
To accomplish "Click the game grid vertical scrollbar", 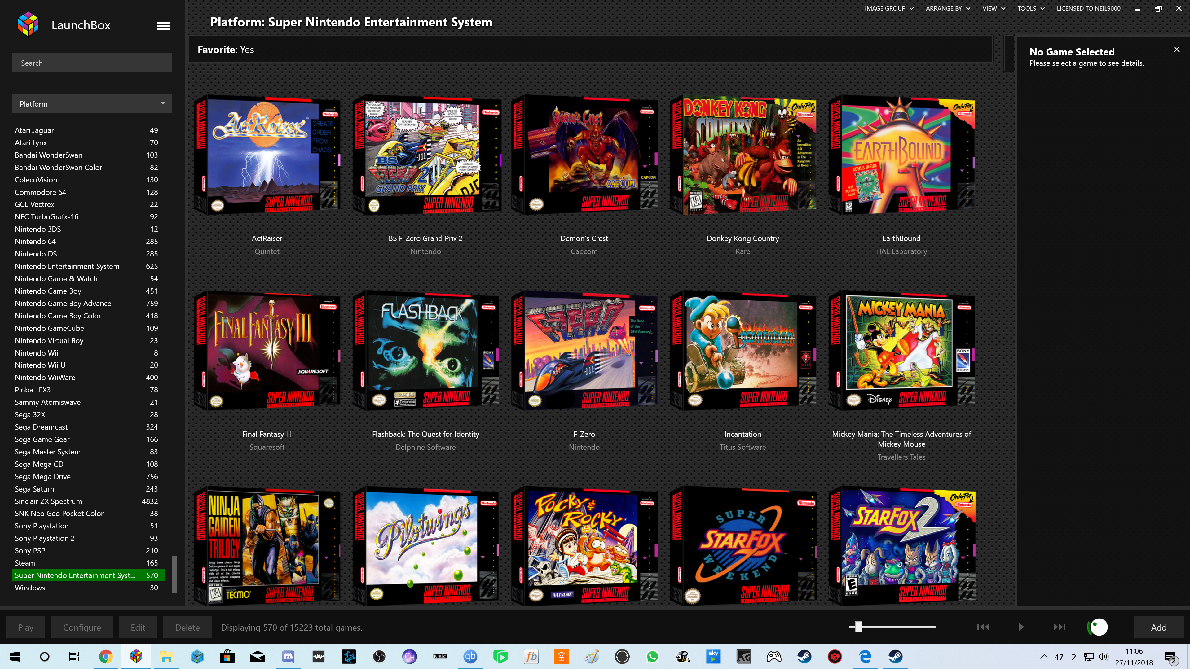I will (1008, 54).
